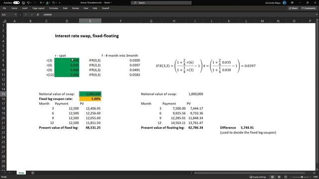Click the zoom percentage in the status bar
Viewport: 319px width, 179px height.
pyautogui.click(x=316, y=177)
